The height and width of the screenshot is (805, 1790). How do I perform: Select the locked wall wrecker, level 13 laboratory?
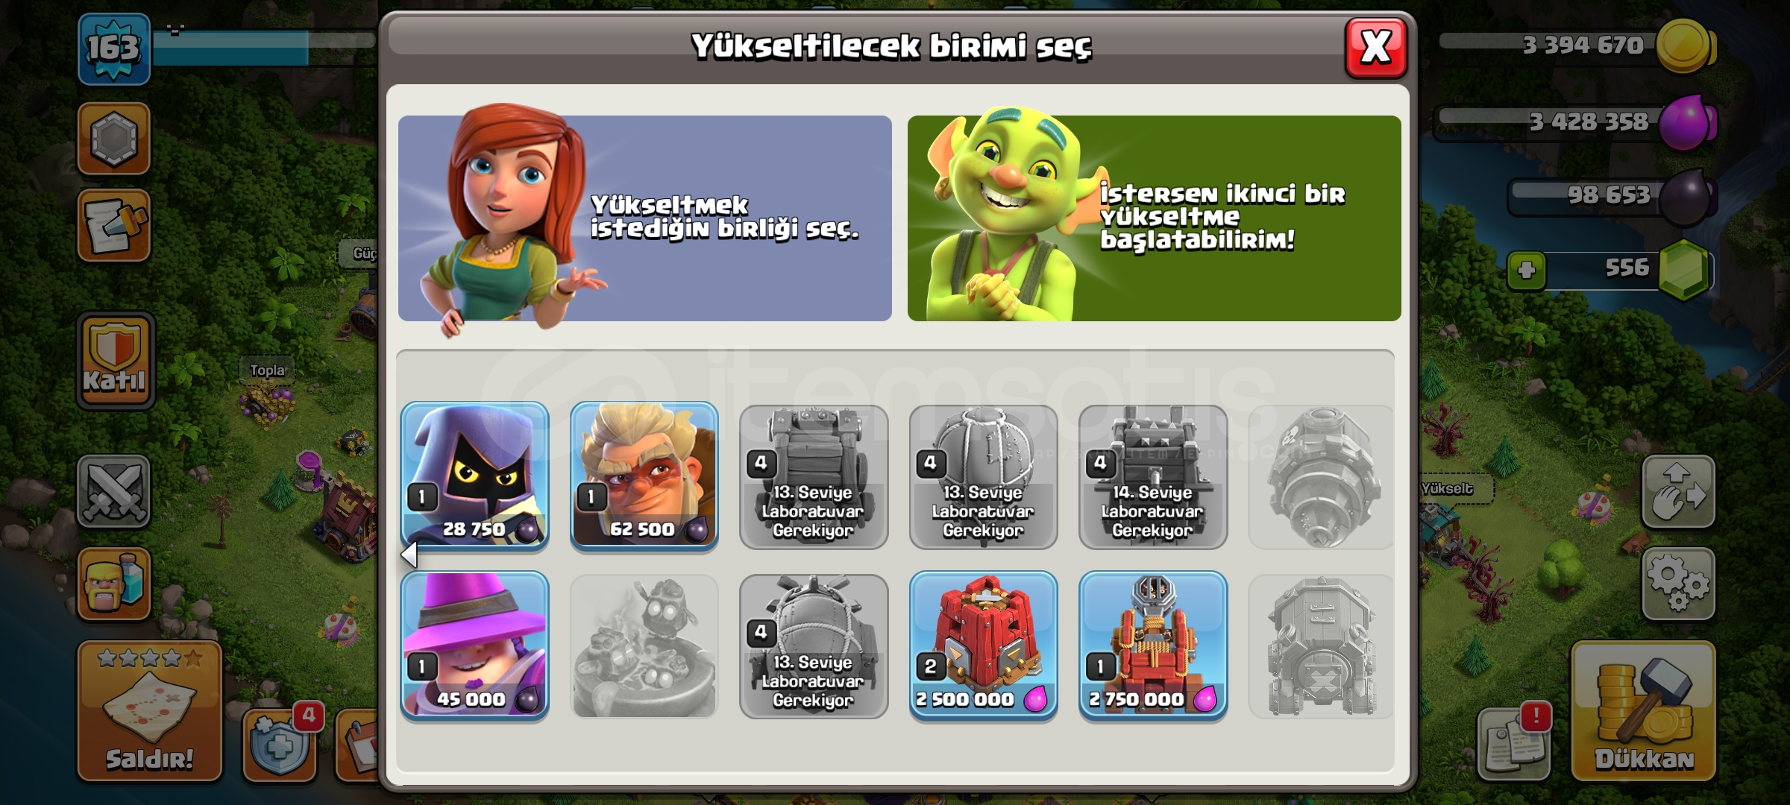click(813, 476)
